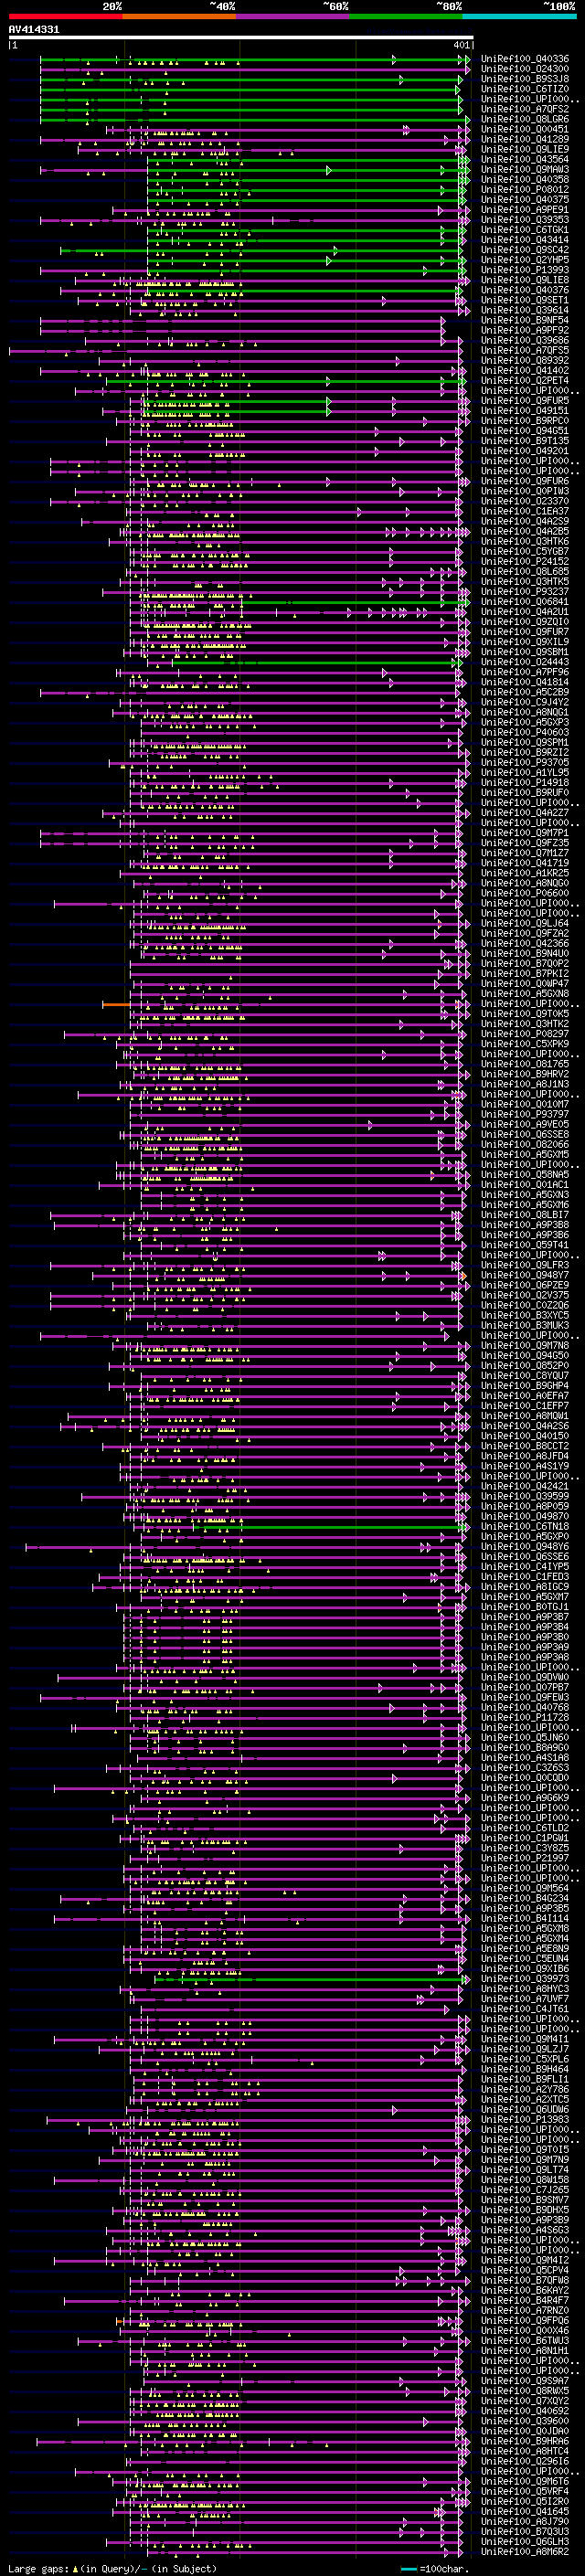Select the UniRef100_C9J4Y2 label

click(x=525, y=702)
